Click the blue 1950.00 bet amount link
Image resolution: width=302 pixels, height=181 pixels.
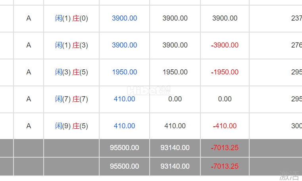click(x=124, y=72)
